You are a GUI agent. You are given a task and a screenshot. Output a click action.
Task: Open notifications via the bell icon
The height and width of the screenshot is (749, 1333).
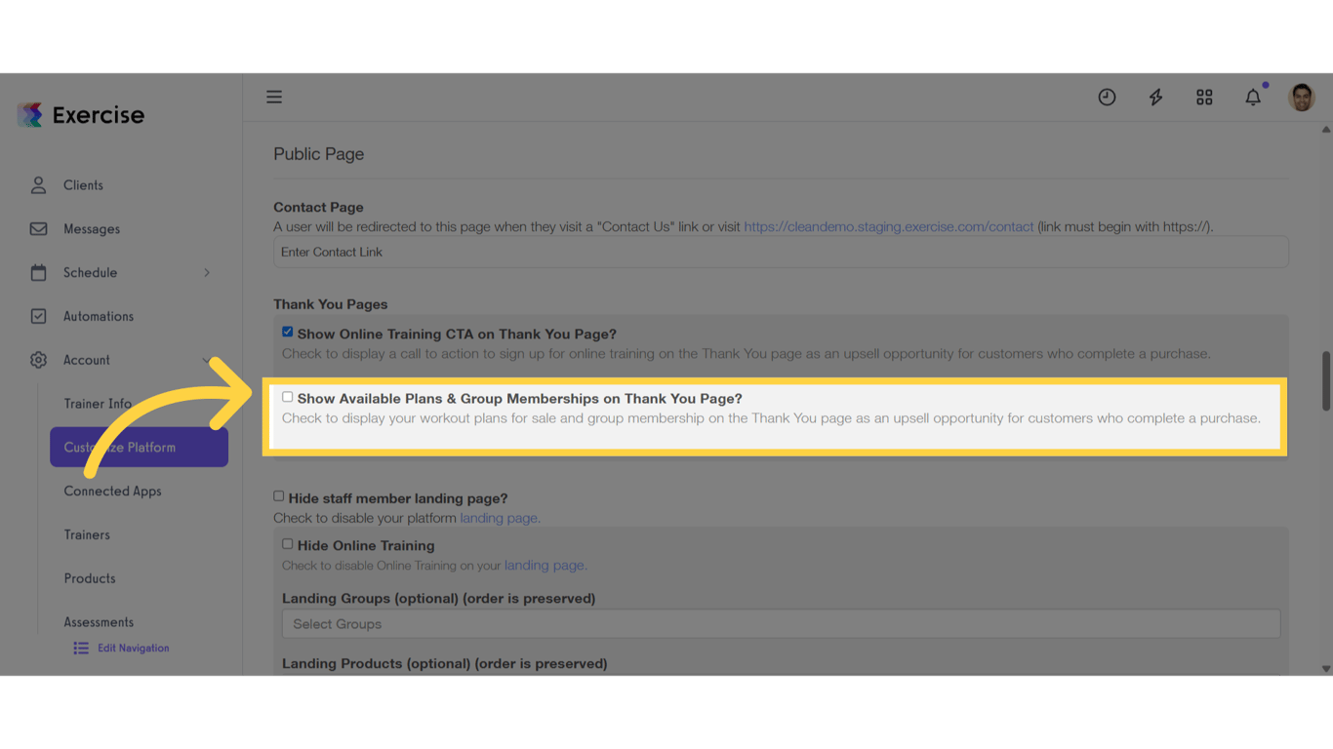click(x=1253, y=97)
